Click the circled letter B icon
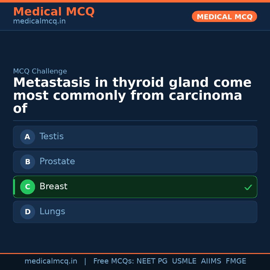Screen dimensions: 270x270 27,162
